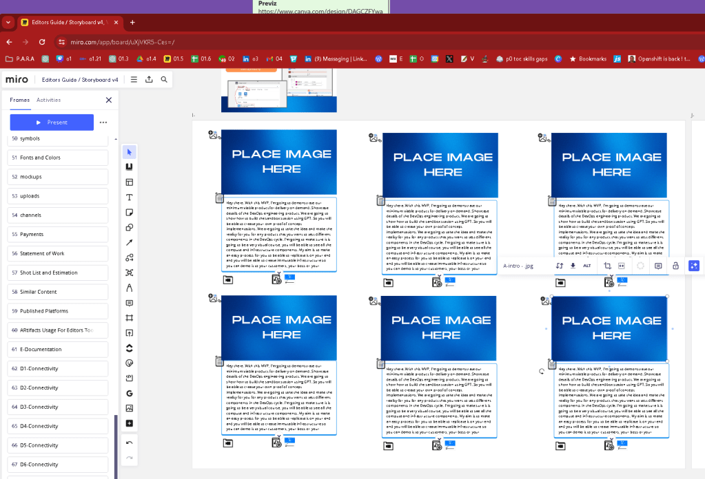Open a new browser tab
705x479 pixels.
(132, 23)
